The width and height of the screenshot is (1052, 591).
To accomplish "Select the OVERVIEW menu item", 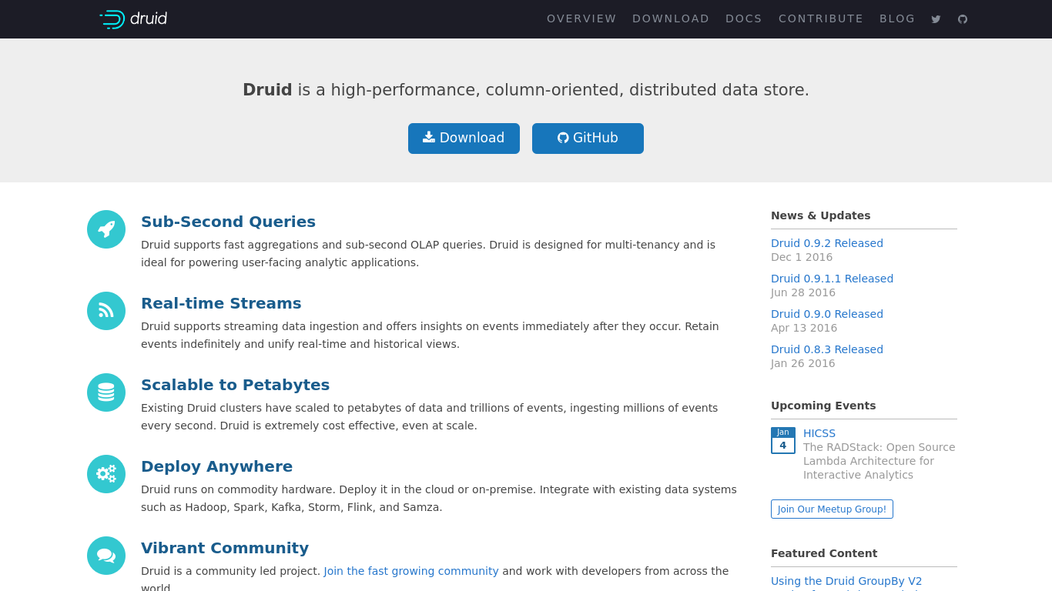I will coord(581,18).
